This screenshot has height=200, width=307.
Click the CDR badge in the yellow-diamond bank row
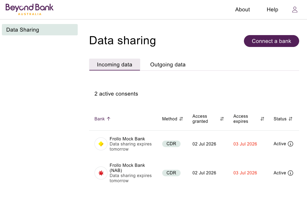point(171,144)
